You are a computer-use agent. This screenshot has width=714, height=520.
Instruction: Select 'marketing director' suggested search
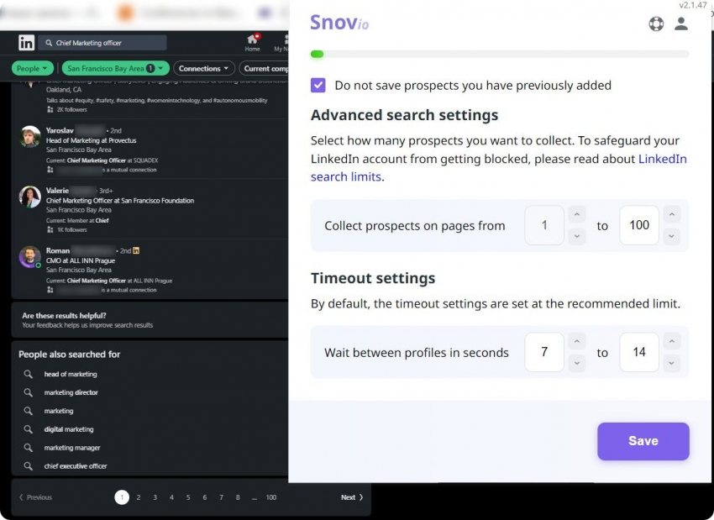click(x=71, y=392)
